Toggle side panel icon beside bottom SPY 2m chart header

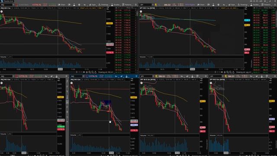coord(201,80)
